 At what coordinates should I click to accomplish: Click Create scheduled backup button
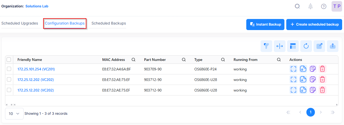(314, 25)
